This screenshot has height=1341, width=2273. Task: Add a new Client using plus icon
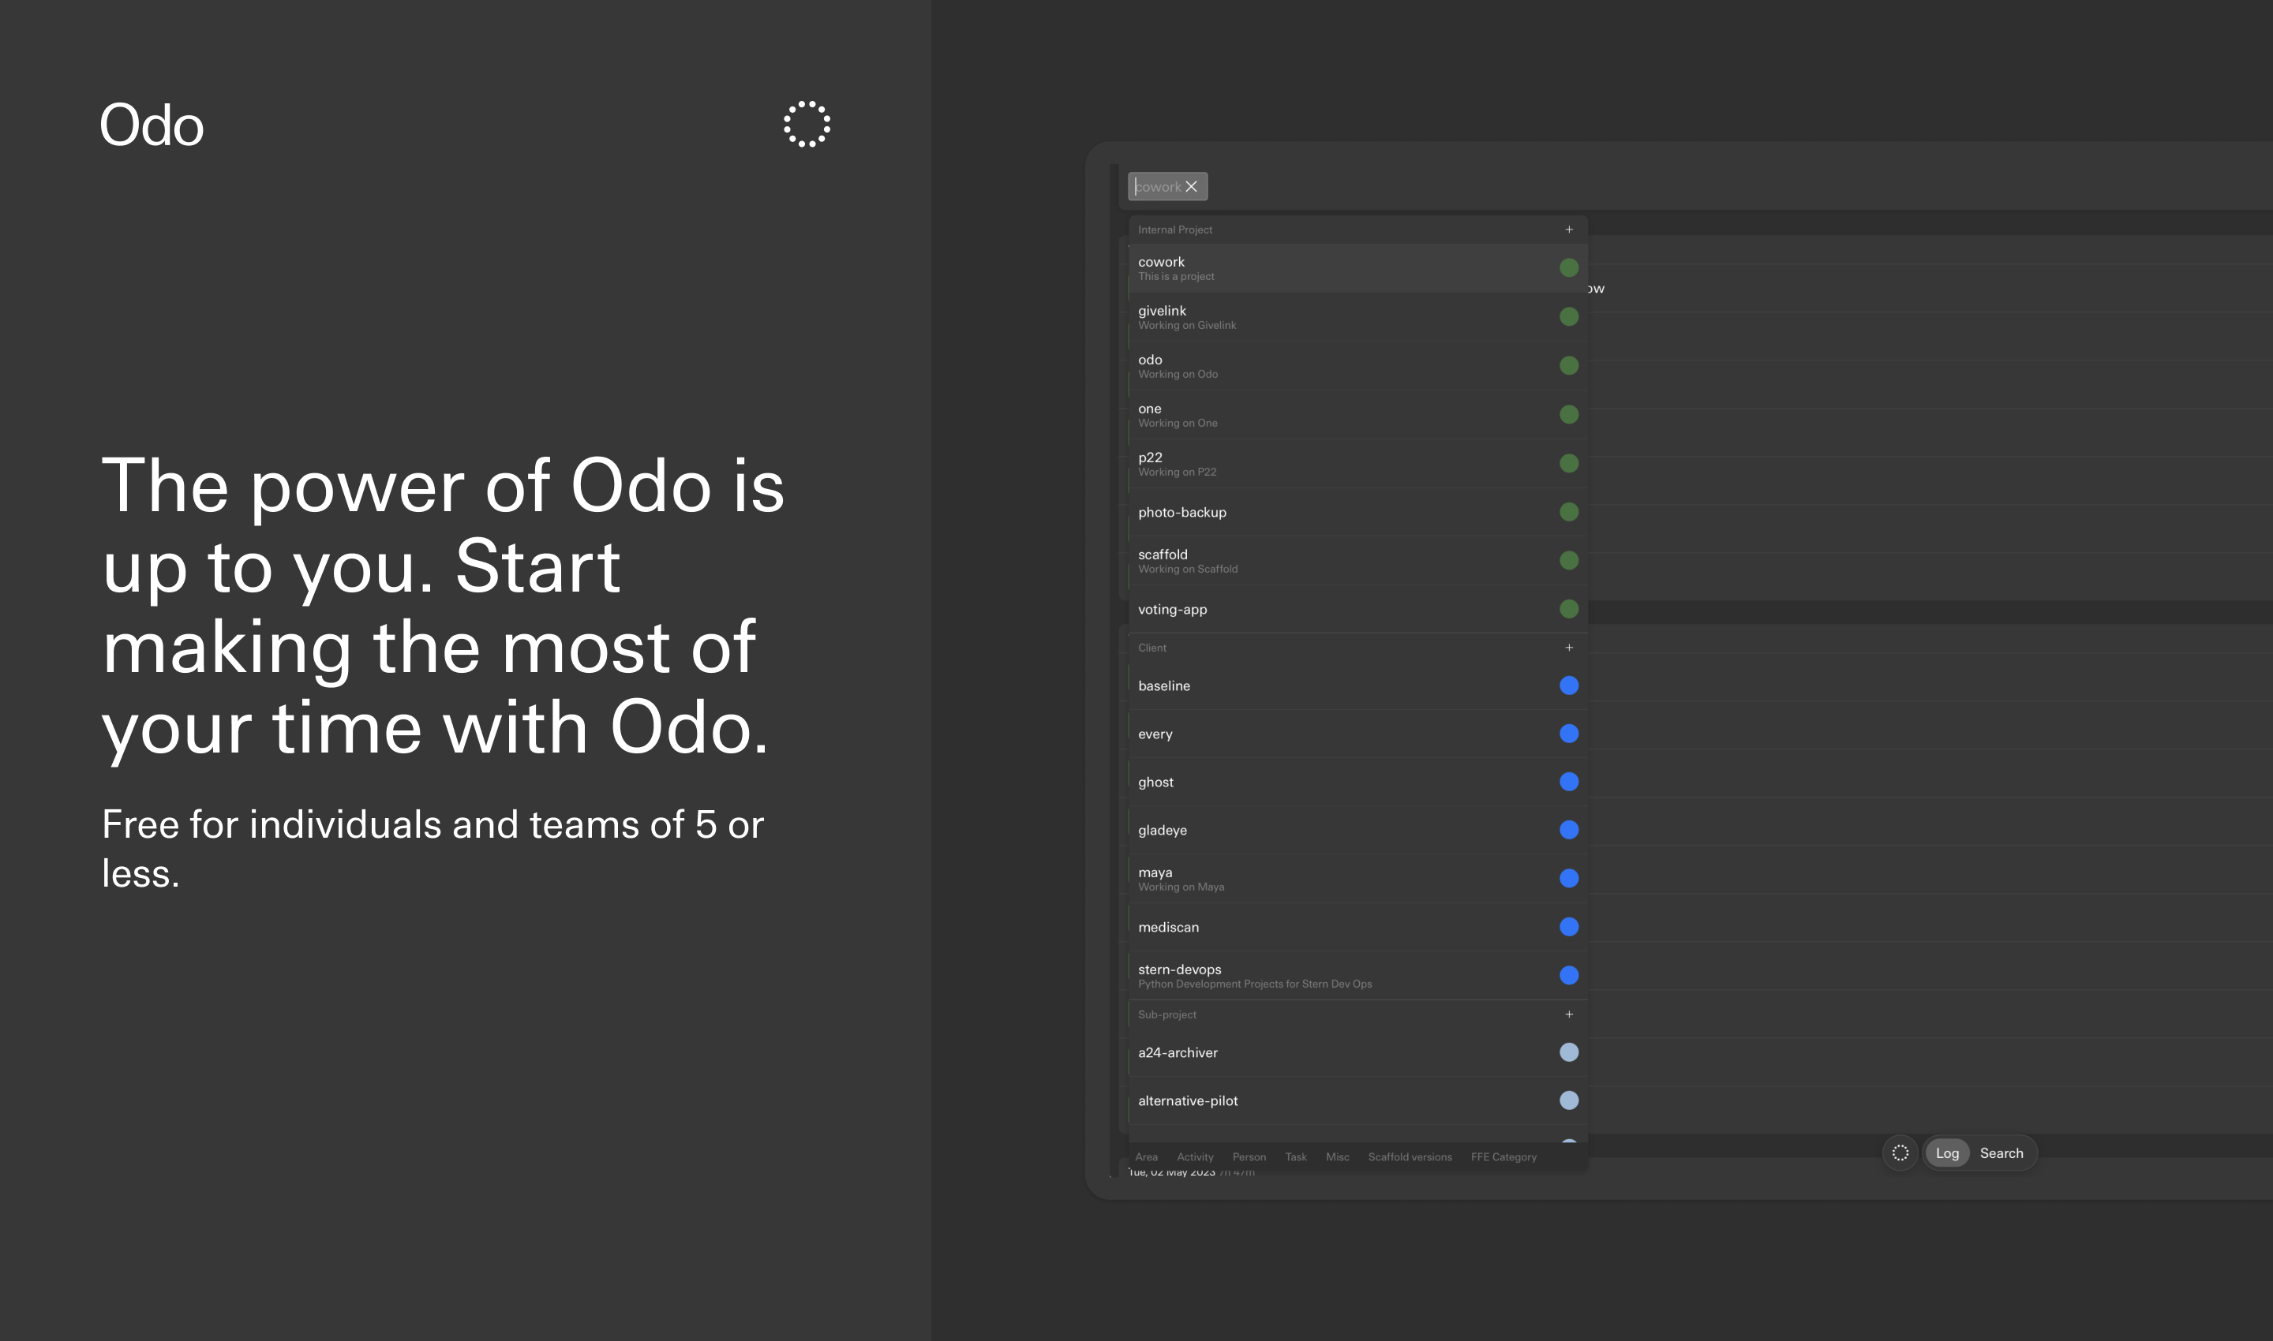point(1570,648)
